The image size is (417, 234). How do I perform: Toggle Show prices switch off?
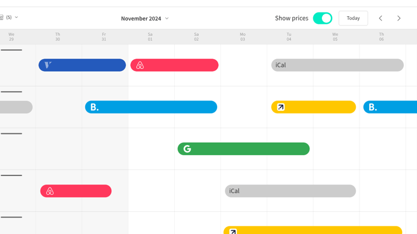pos(323,18)
